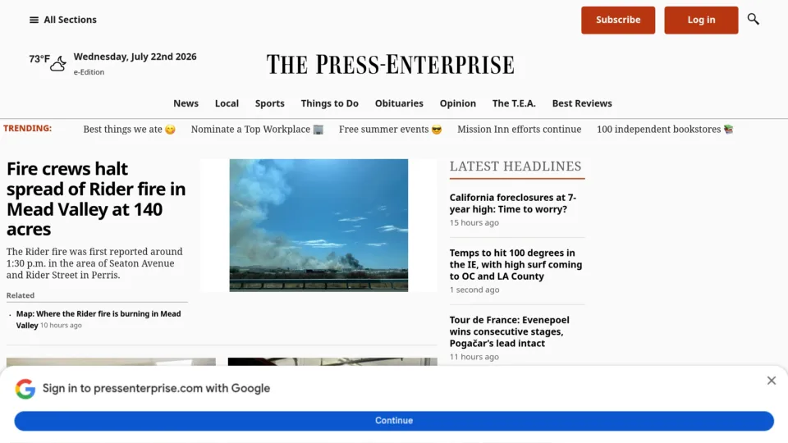Click the 'Related' label

21,295
